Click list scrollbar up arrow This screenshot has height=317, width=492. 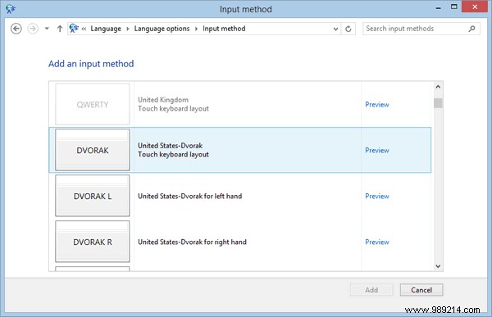coord(438,87)
